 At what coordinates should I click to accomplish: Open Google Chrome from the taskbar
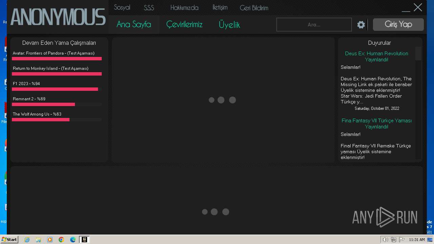[x=61, y=240]
